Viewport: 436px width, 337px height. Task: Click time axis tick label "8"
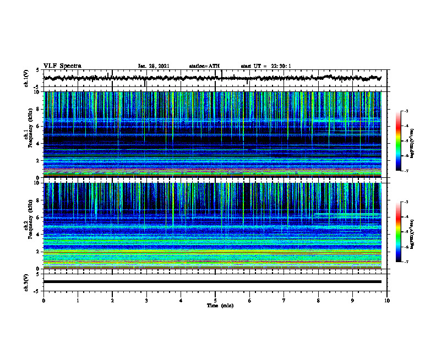(318, 301)
